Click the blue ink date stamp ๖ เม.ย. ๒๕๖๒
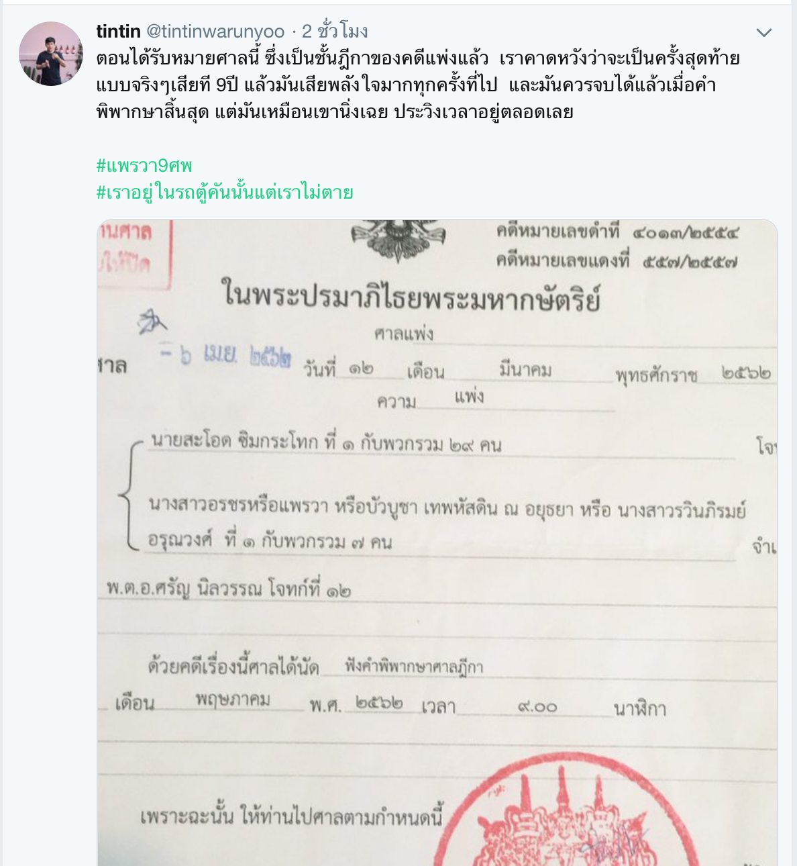This screenshot has height=866, width=797. 226,356
